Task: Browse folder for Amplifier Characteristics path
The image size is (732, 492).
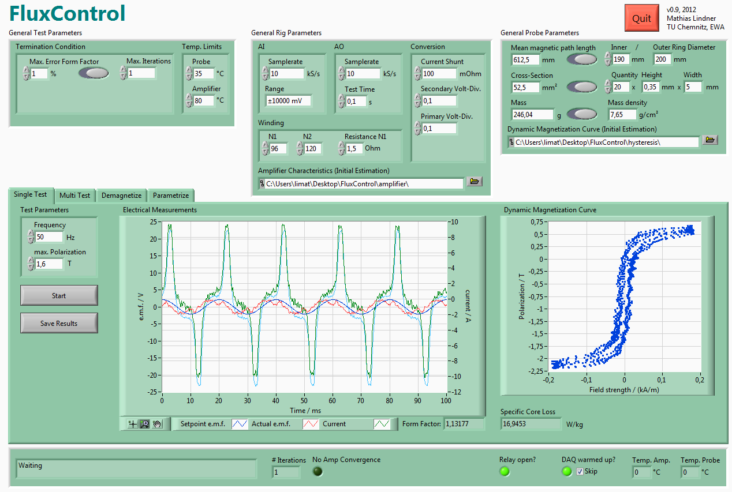Action: click(474, 182)
